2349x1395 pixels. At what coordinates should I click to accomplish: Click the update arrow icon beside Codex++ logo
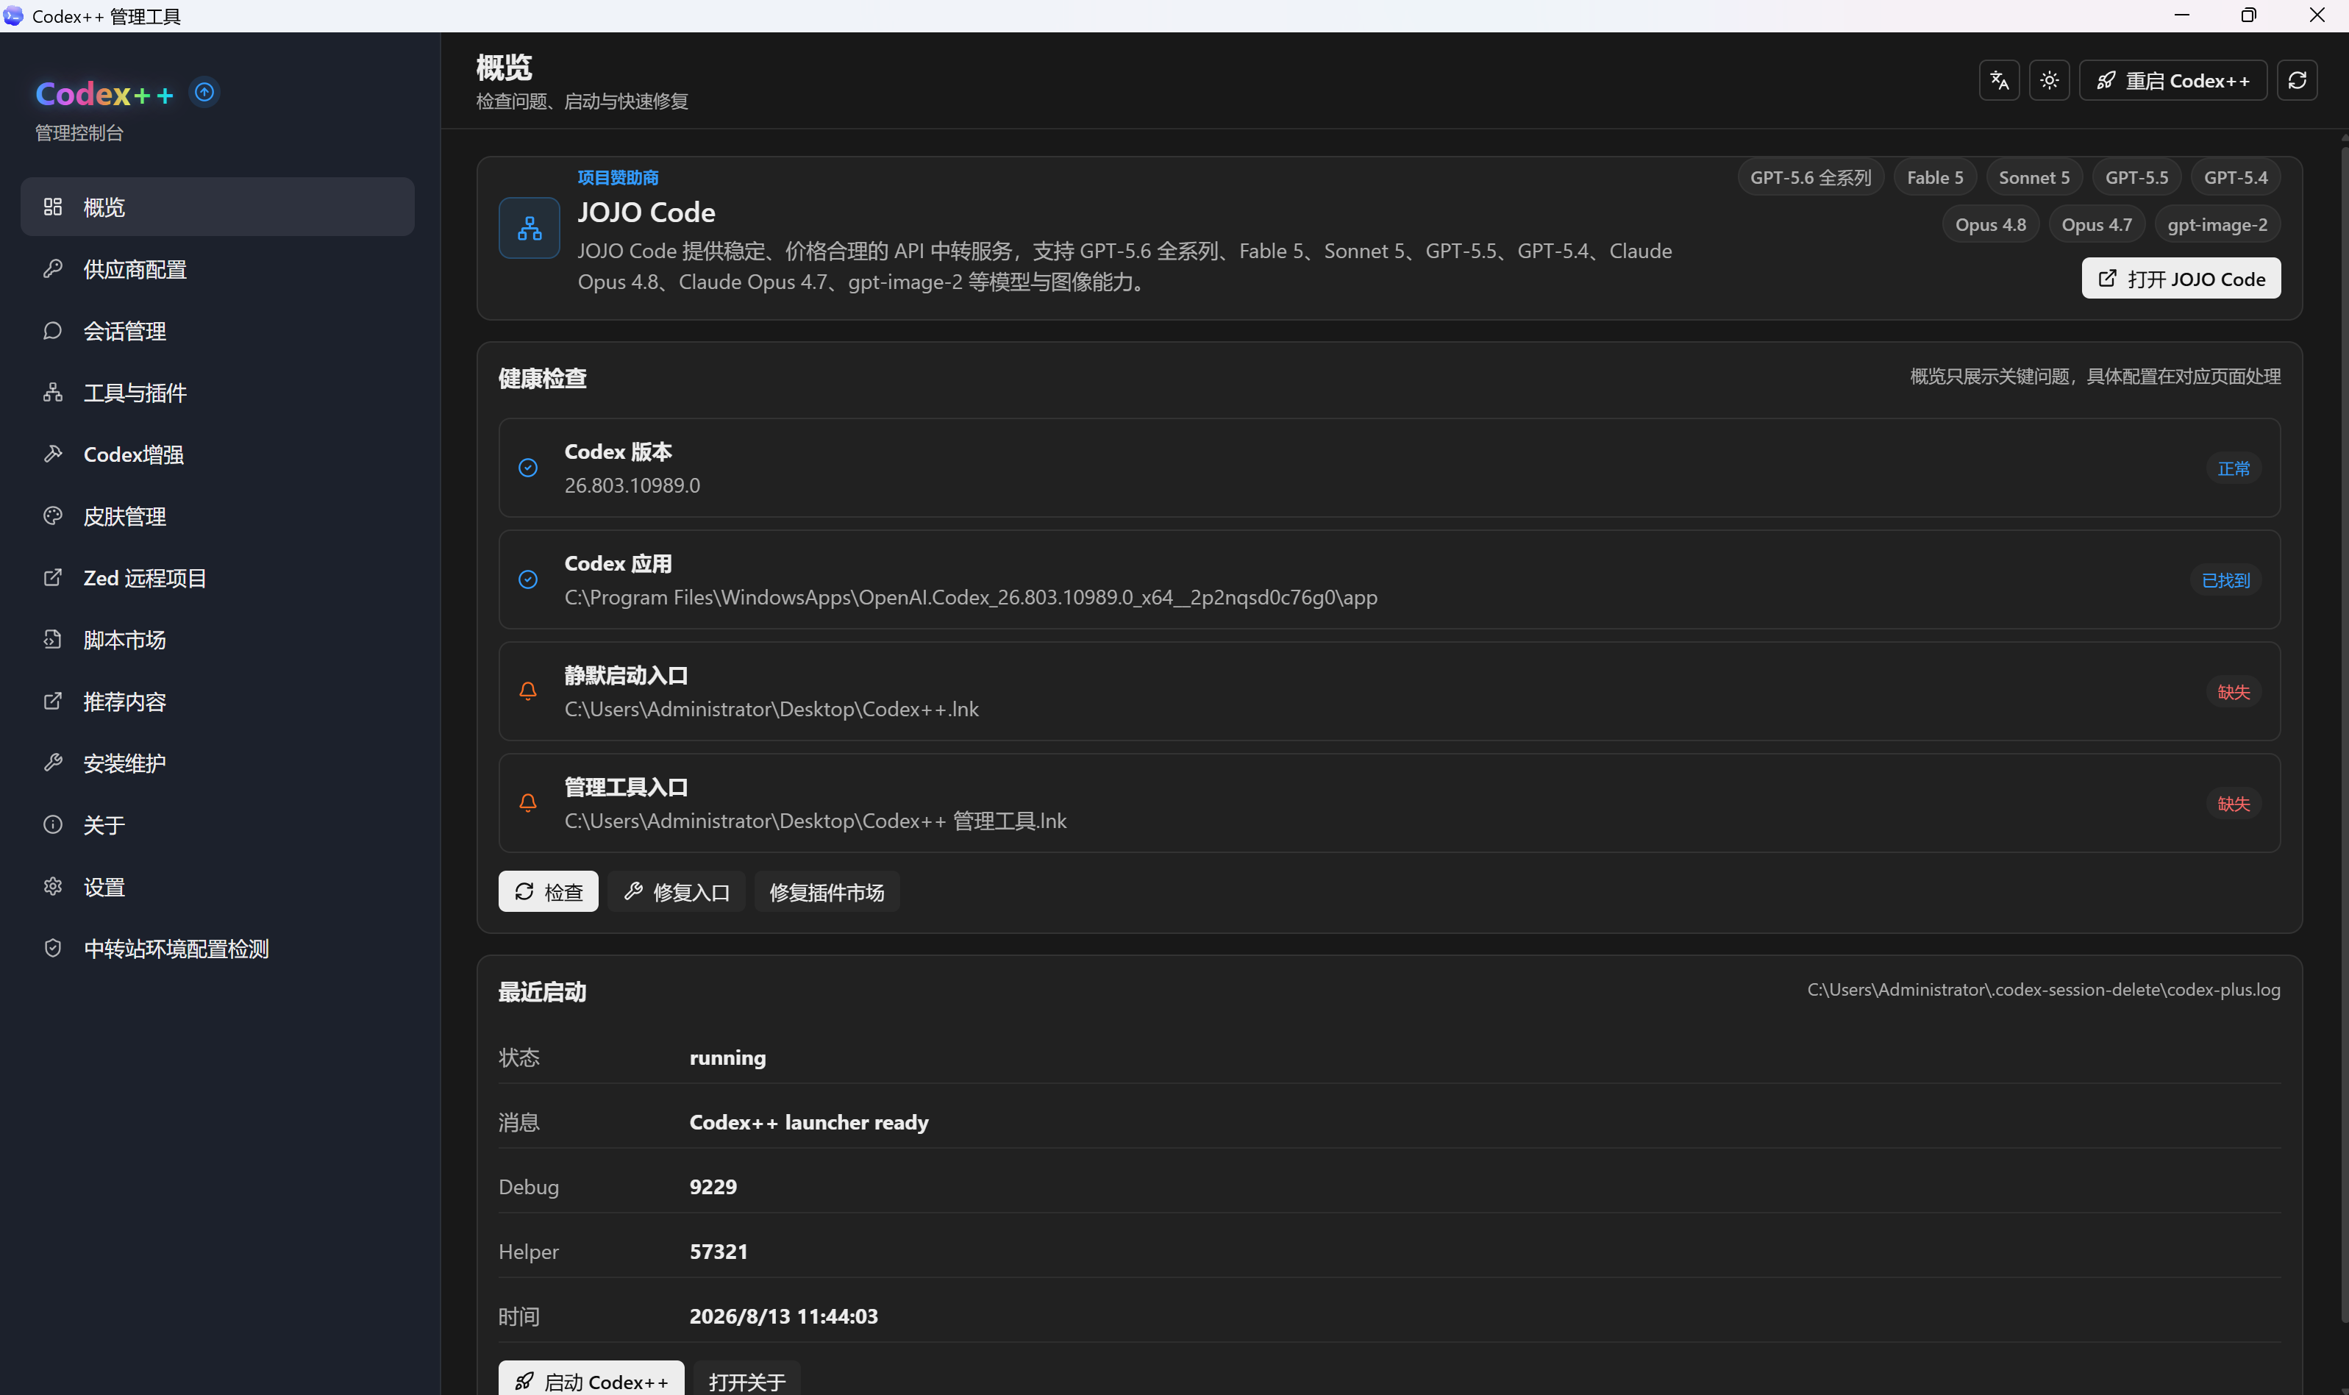click(204, 92)
